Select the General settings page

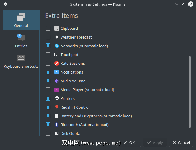(21, 20)
